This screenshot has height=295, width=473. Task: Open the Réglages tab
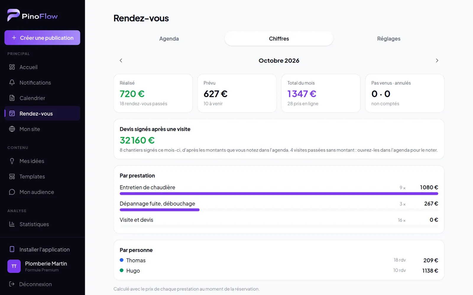click(x=389, y=39)
